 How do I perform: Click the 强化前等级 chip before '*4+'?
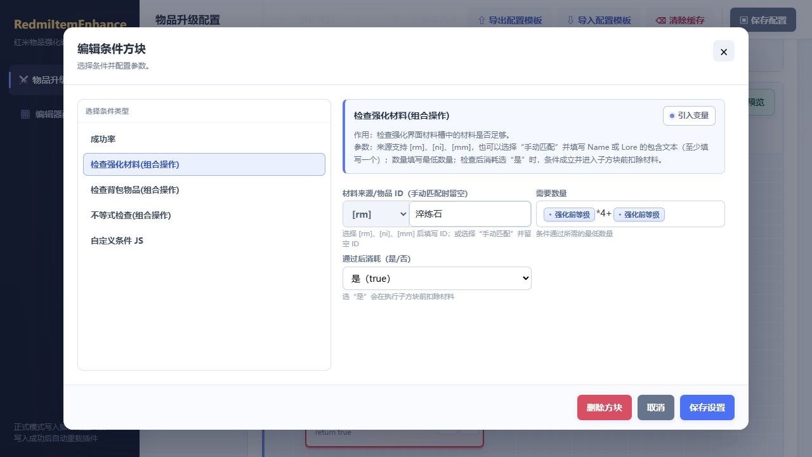point(569,215)
